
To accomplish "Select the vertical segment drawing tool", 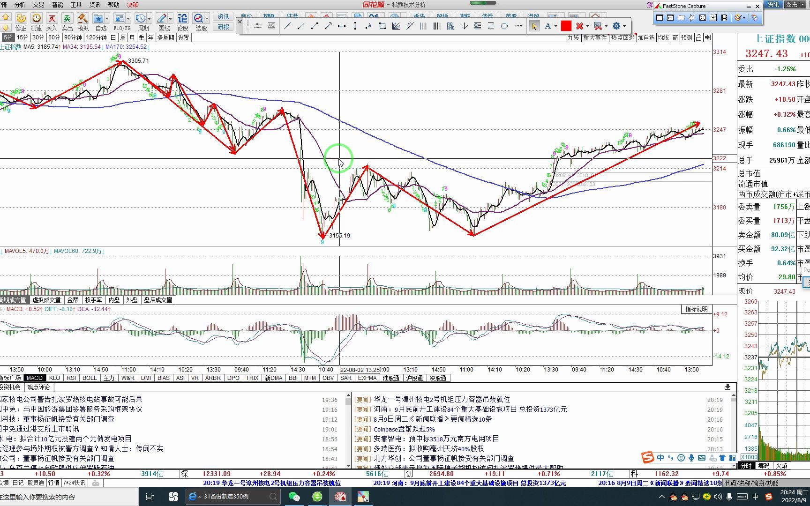I will 355,26.
